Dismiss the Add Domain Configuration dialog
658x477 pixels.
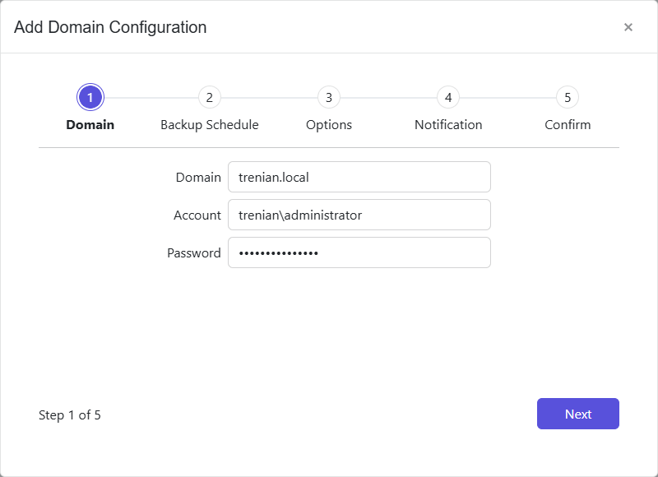(x=628, y=27)
